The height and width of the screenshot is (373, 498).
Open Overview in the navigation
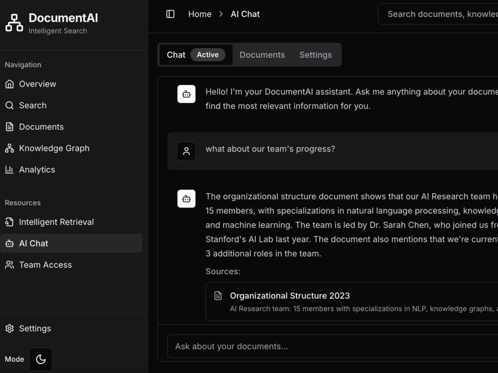[x=71, y=84]
